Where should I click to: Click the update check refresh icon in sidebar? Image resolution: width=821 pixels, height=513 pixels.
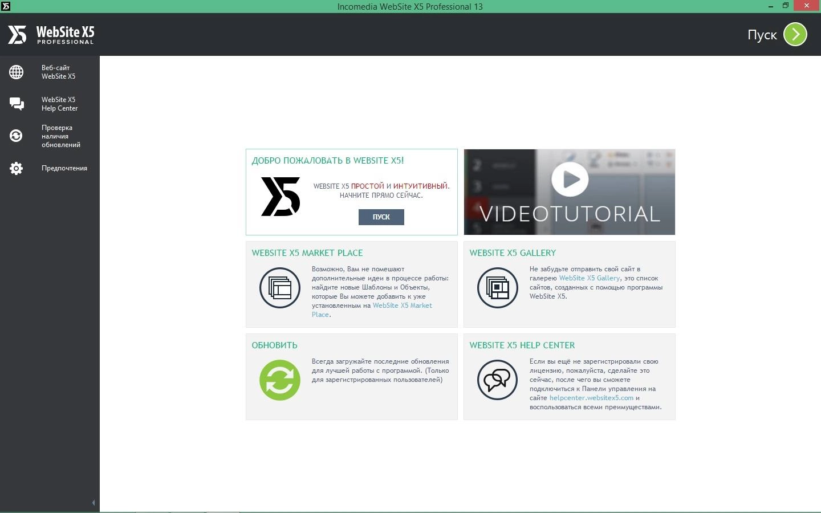pos(16,136)
